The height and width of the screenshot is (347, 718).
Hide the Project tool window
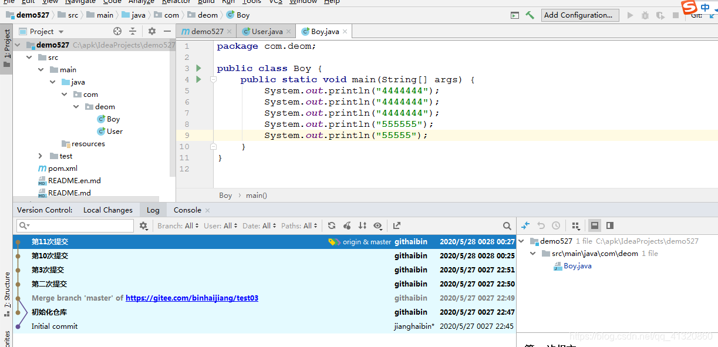pos(167,31)
